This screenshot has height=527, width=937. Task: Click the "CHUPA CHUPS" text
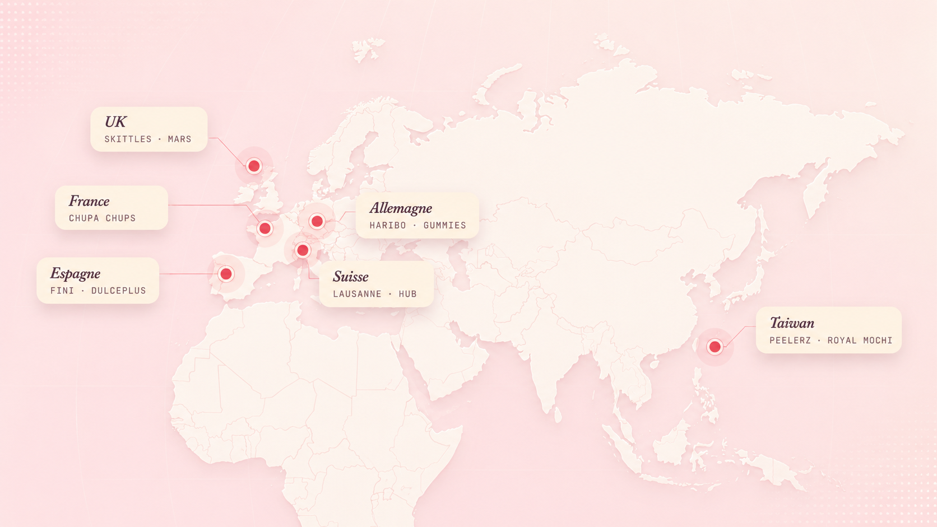pyautogui.click(x=103, y=218)
